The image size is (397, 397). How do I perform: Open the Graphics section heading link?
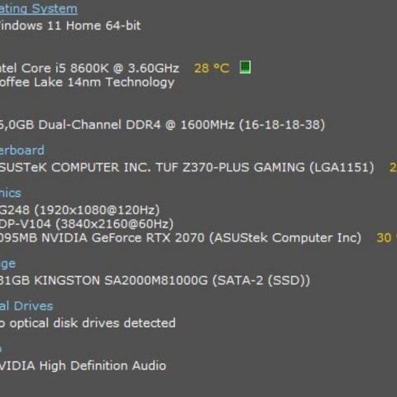(11, 193)
